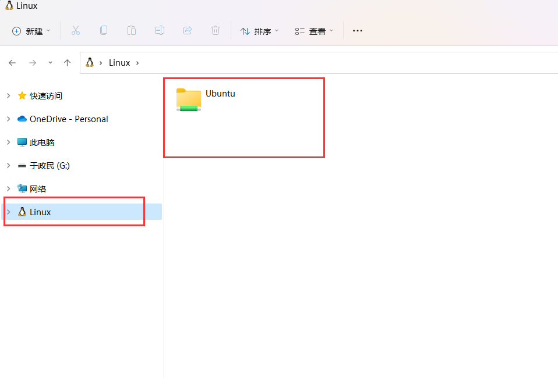Select 网络 in the sidebar
This screenshot has height=378, width=558.
click(38, 189)
